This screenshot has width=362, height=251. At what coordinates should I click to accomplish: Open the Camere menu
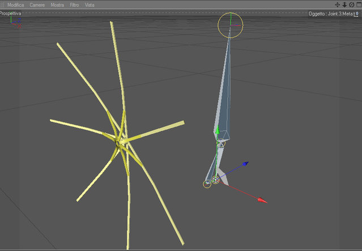[37, 5]
